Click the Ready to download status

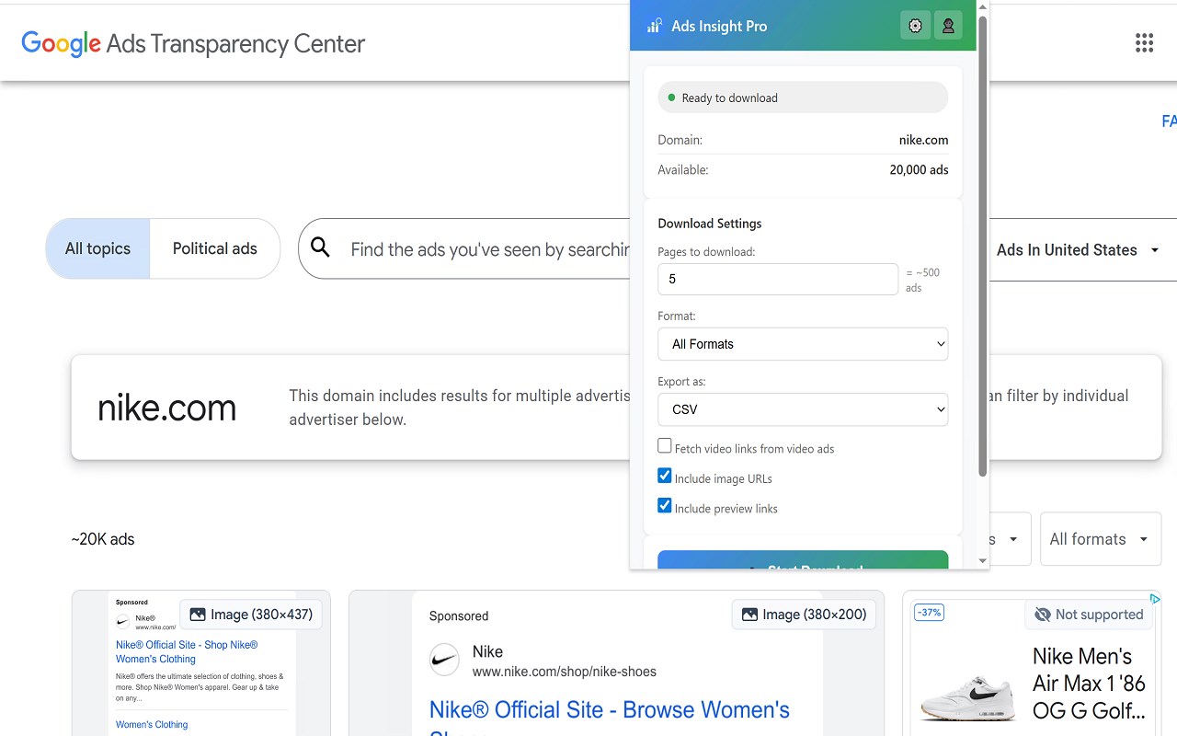(x=803, y=98)
